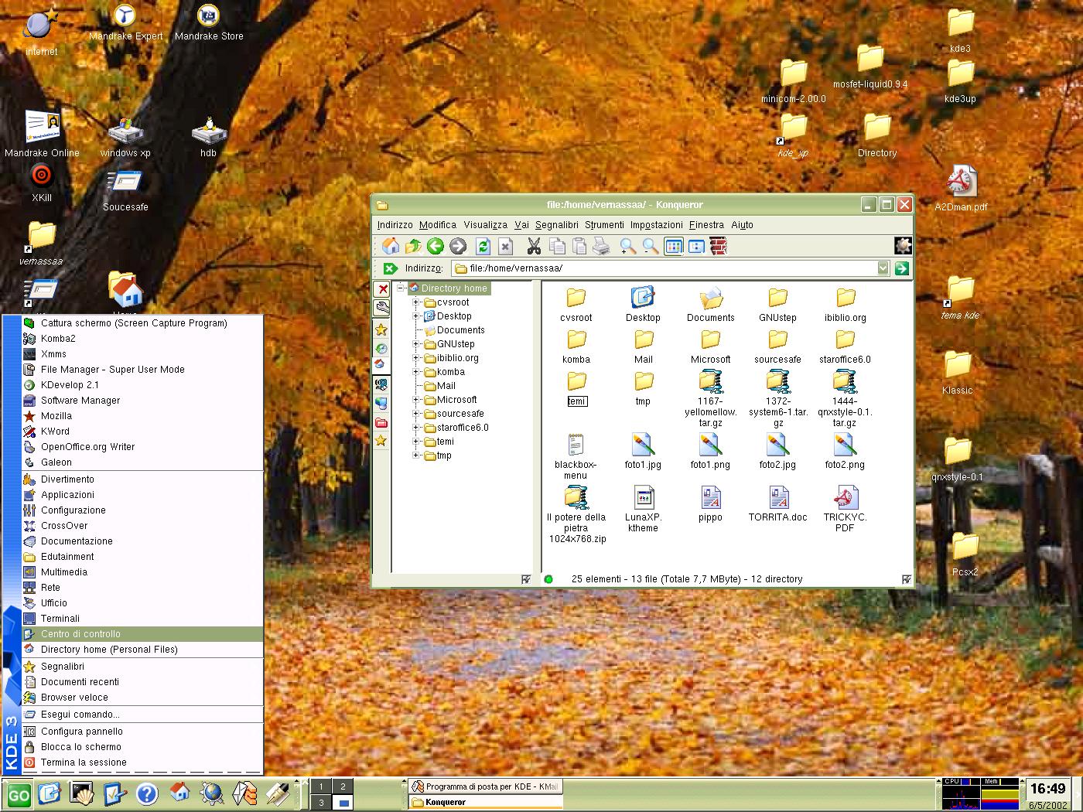This screenshot has width=1083, height=812.
Task: Click the Print icon in Konqueror
Action: click(x=601, y=247)
